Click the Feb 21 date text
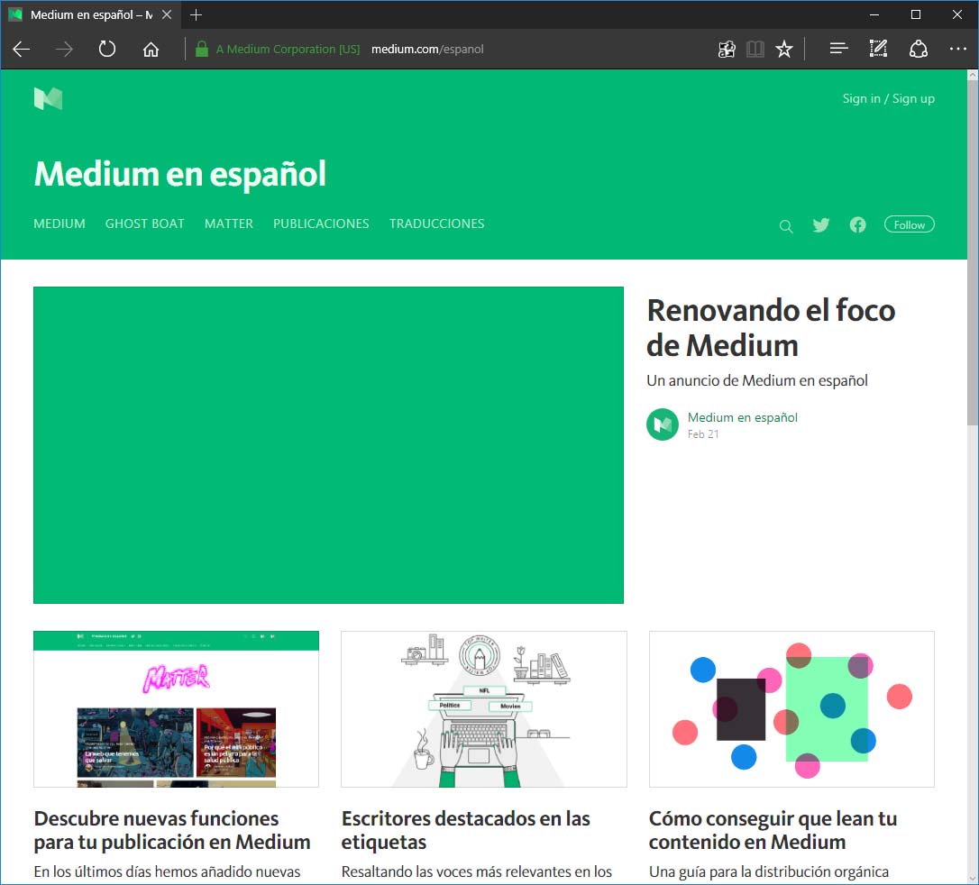This screenshot has width=979, height=885. (x=703, y=434)
